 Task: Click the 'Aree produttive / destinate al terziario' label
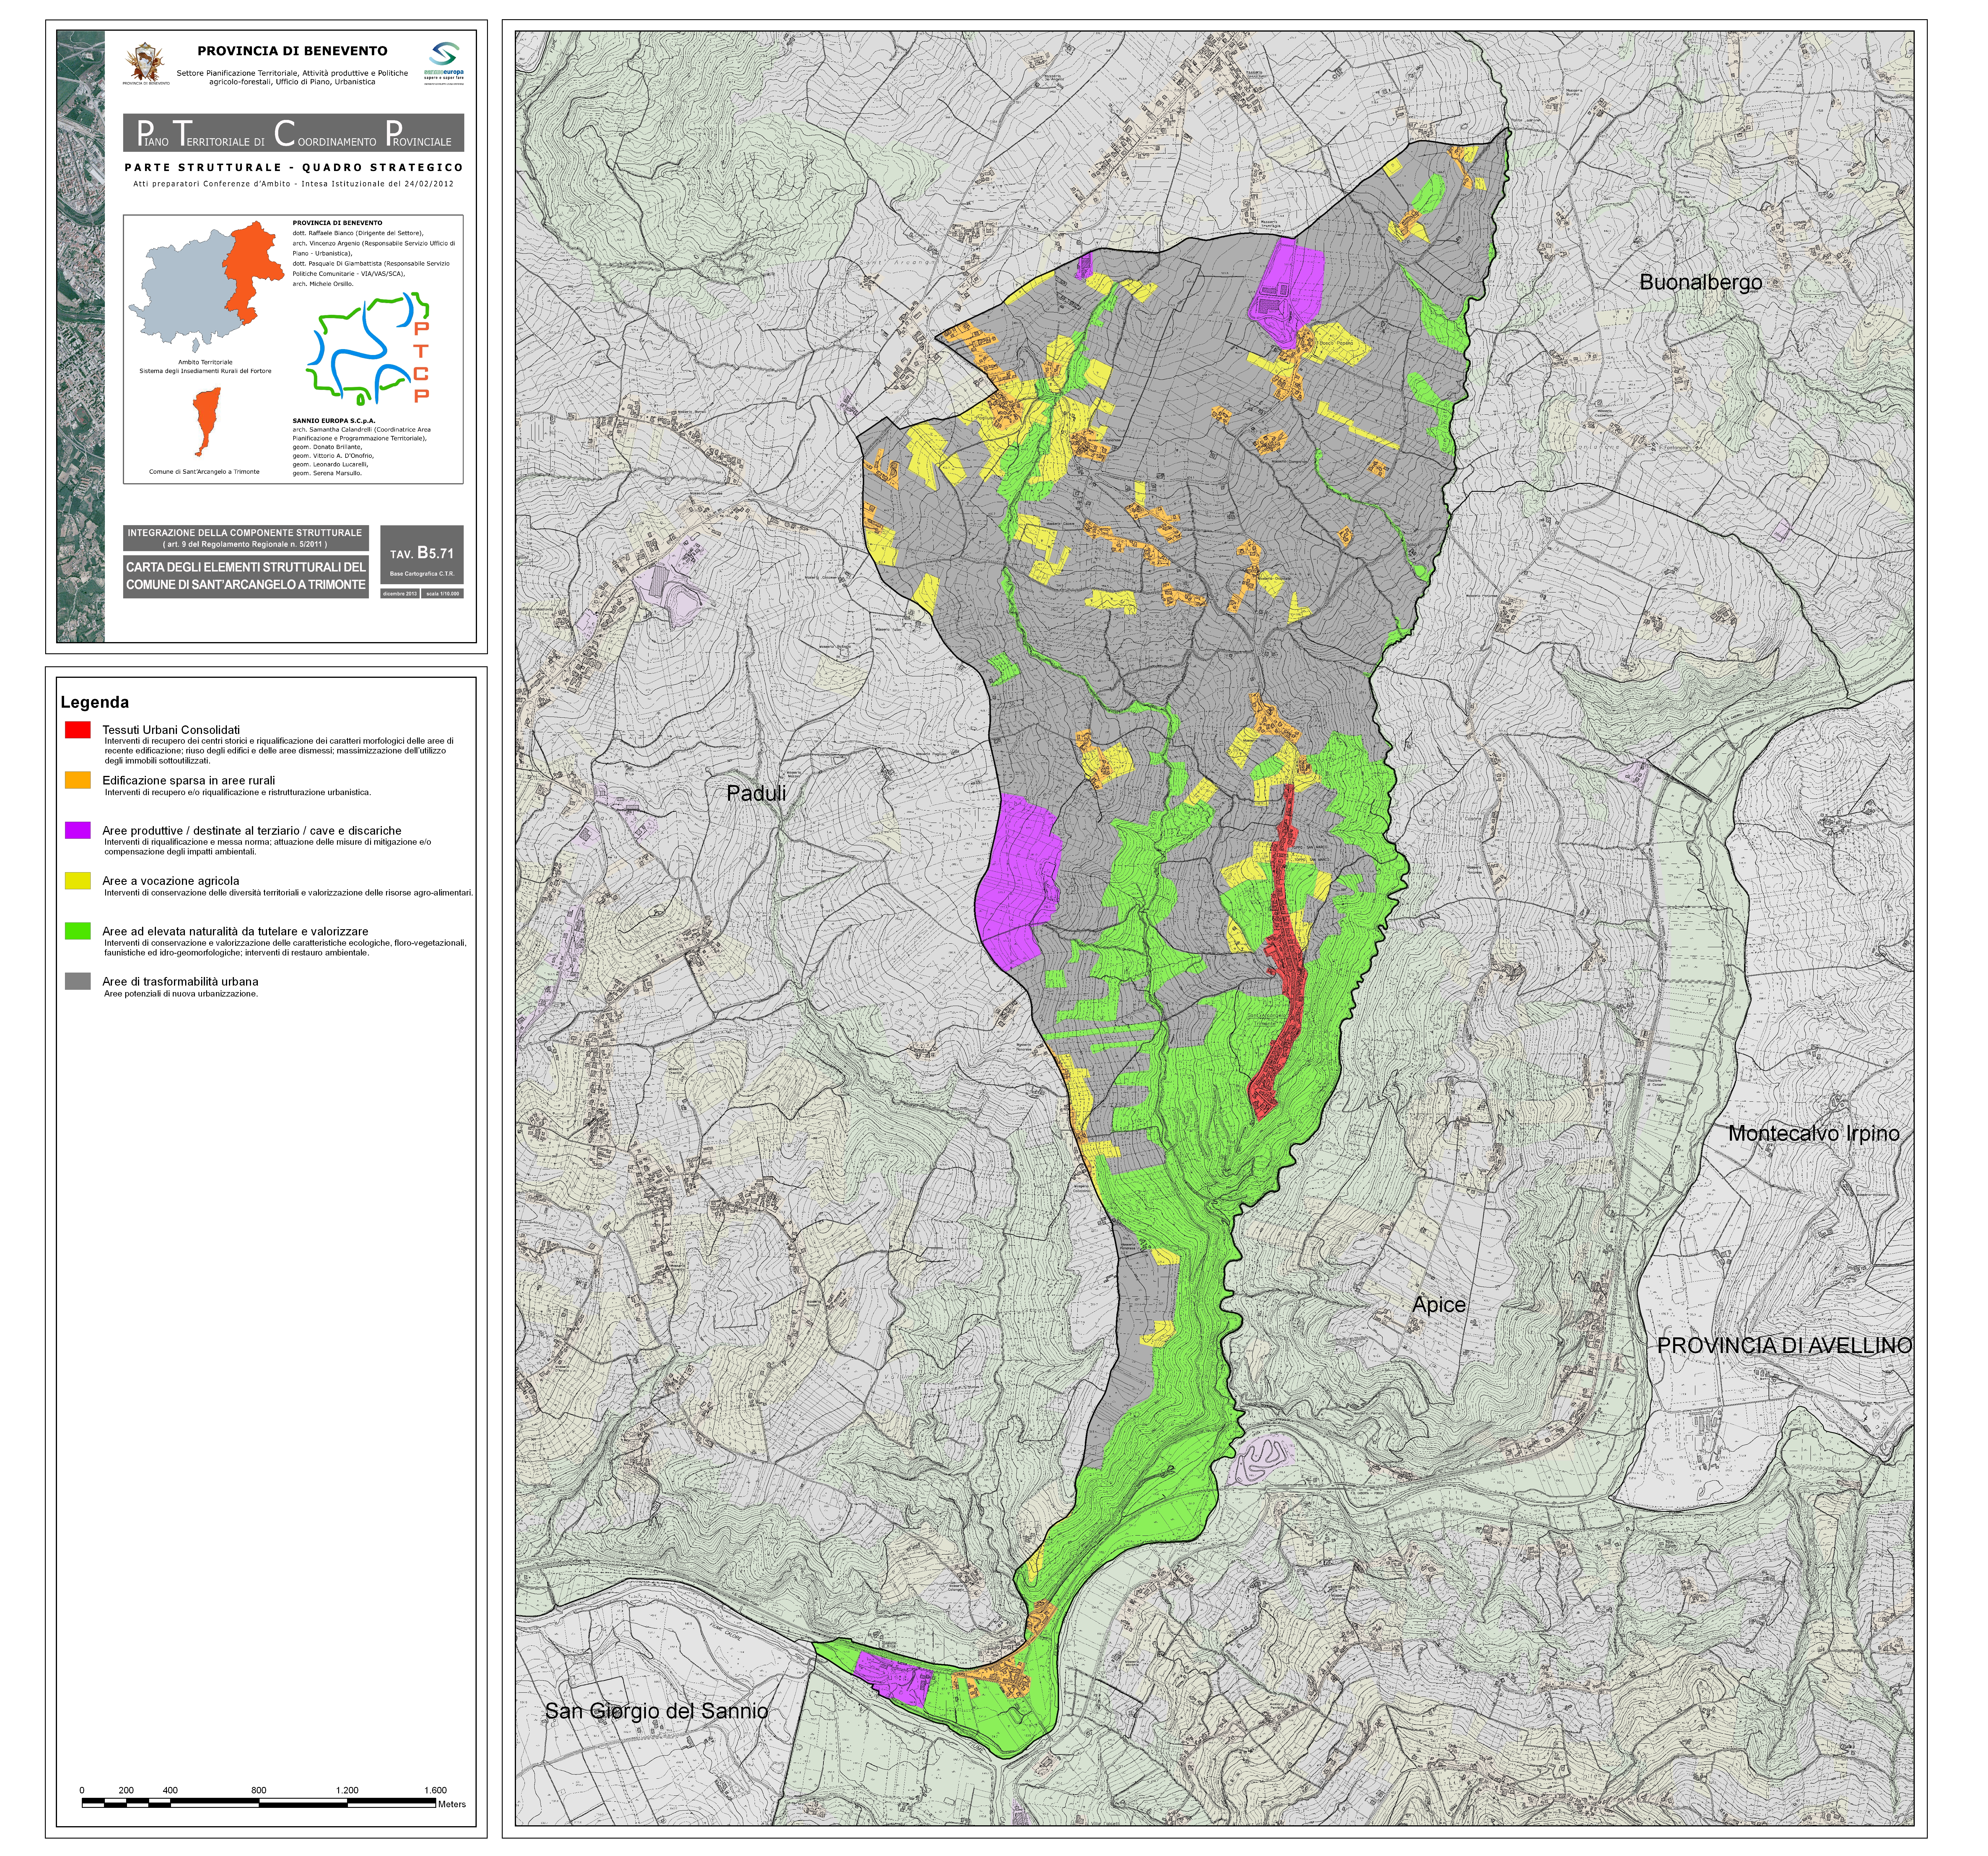(252, 831)
